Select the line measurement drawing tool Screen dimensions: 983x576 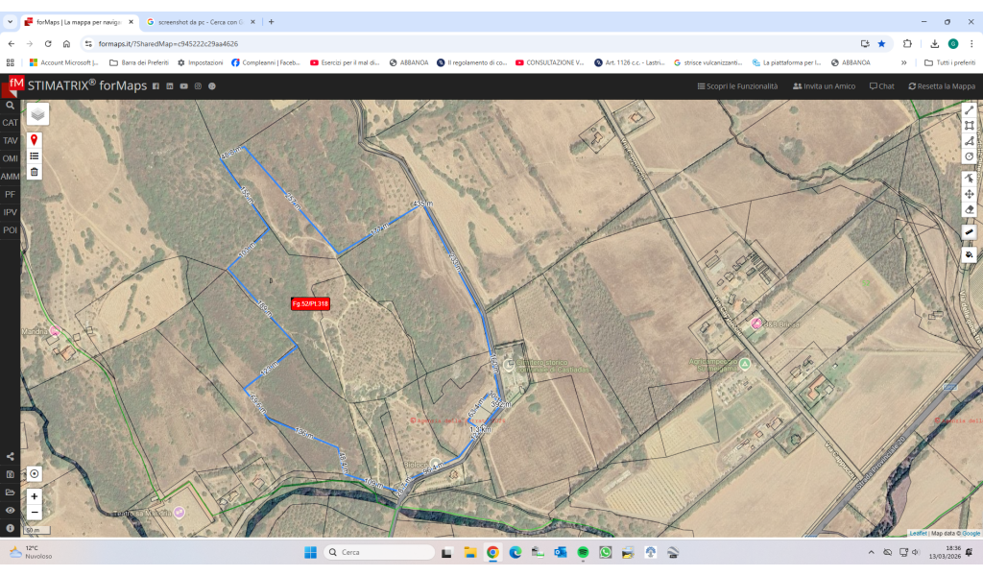click(x=969, y=110)
